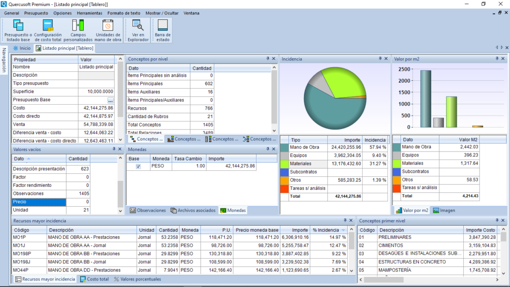Pin the Valor por m2 panel
Viewport: 510px width, 287px height.
coord(497,59)
